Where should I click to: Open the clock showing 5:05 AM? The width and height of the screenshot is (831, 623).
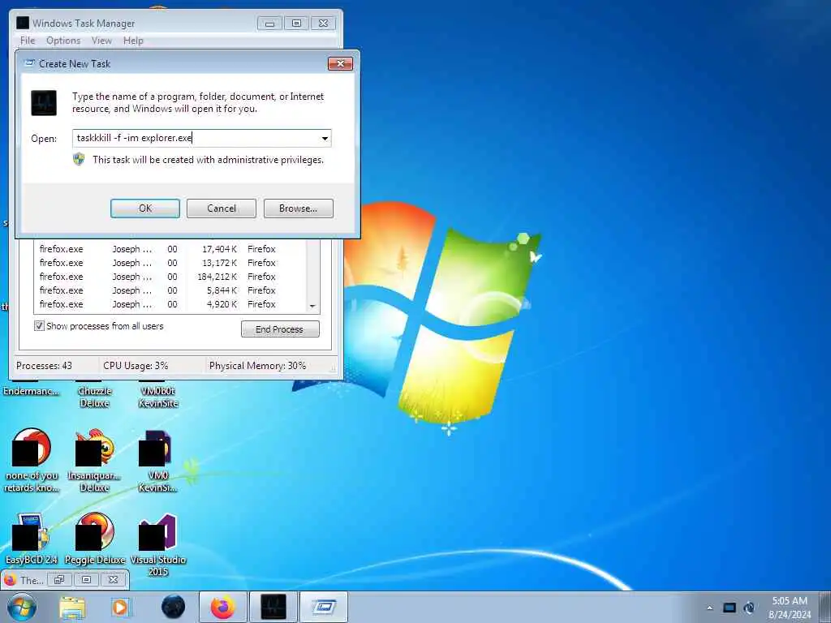pos(790,608)
